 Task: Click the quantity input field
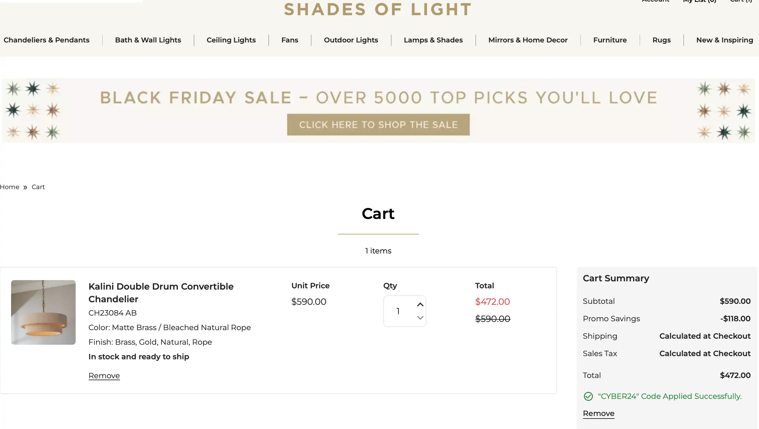coord(398,311)
